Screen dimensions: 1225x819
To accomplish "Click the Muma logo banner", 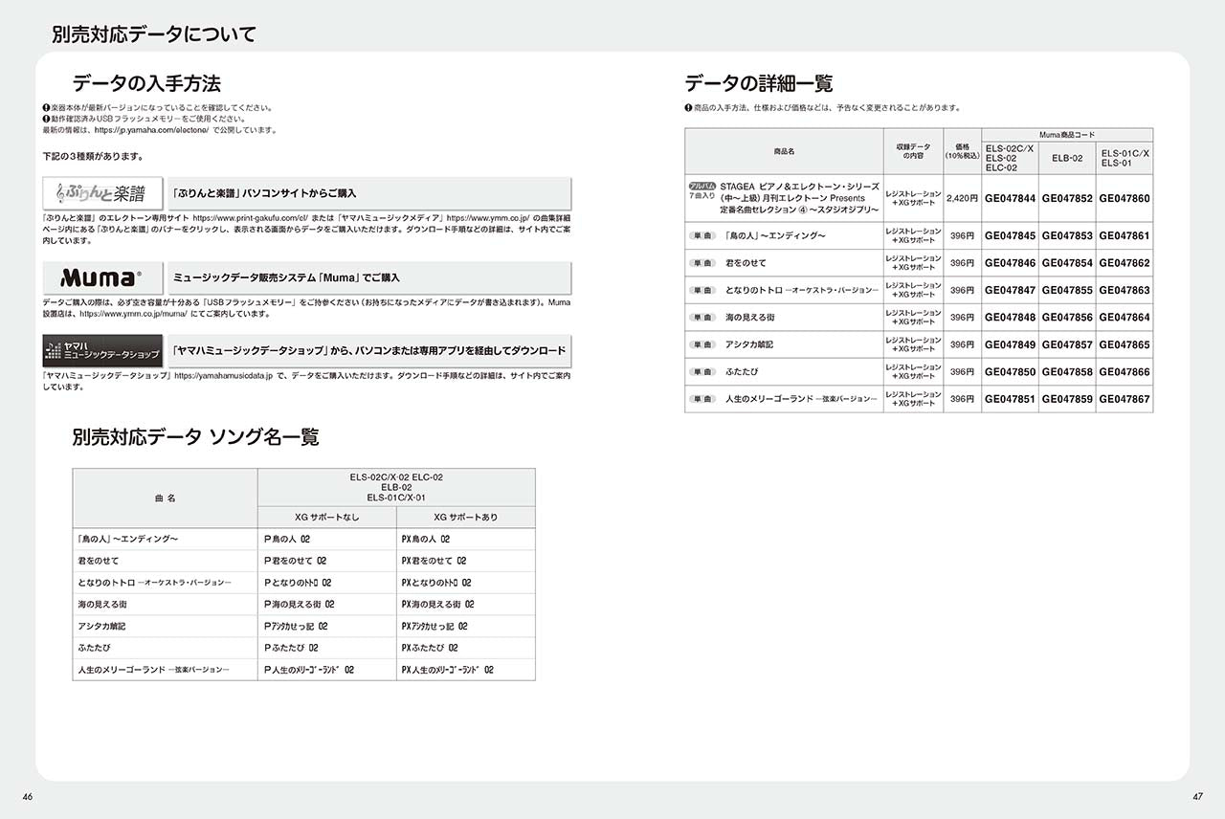I will click(102, 277).
